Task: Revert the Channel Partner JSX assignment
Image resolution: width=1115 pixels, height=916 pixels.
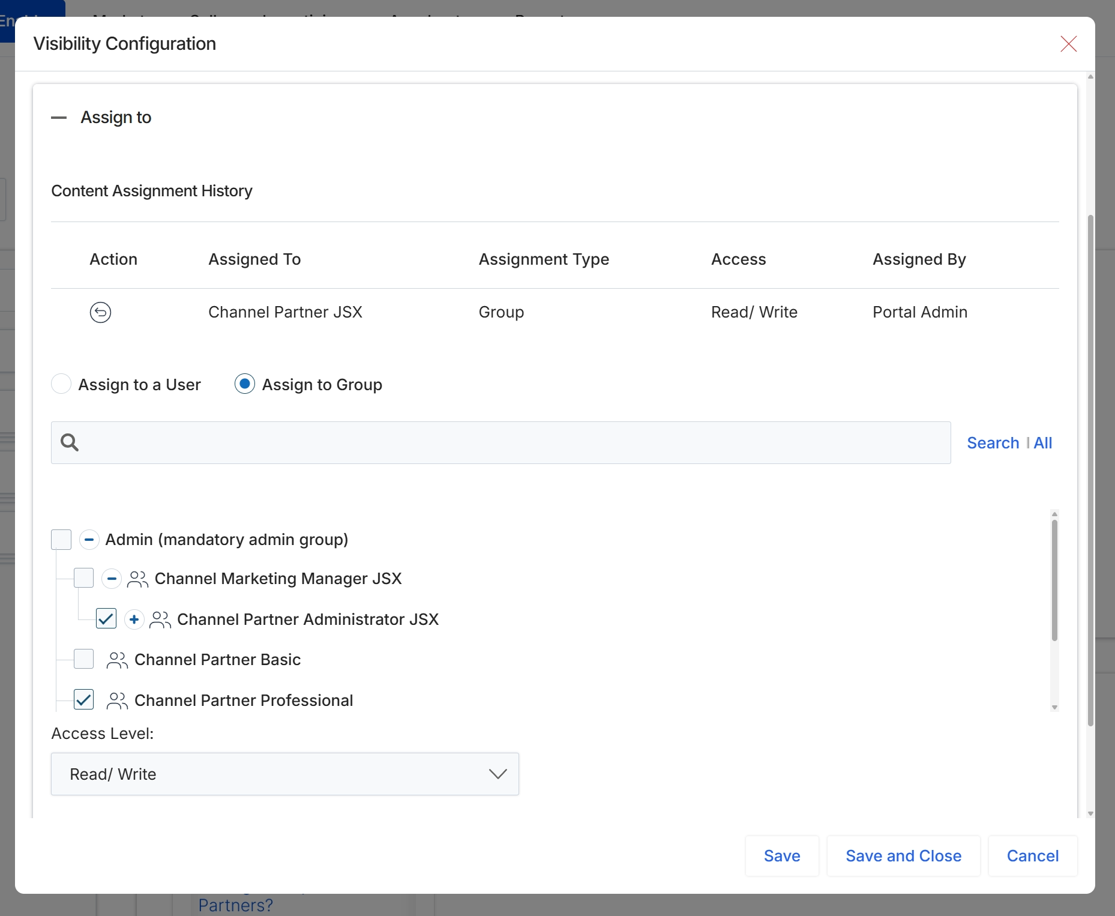Action: point(100,312)
